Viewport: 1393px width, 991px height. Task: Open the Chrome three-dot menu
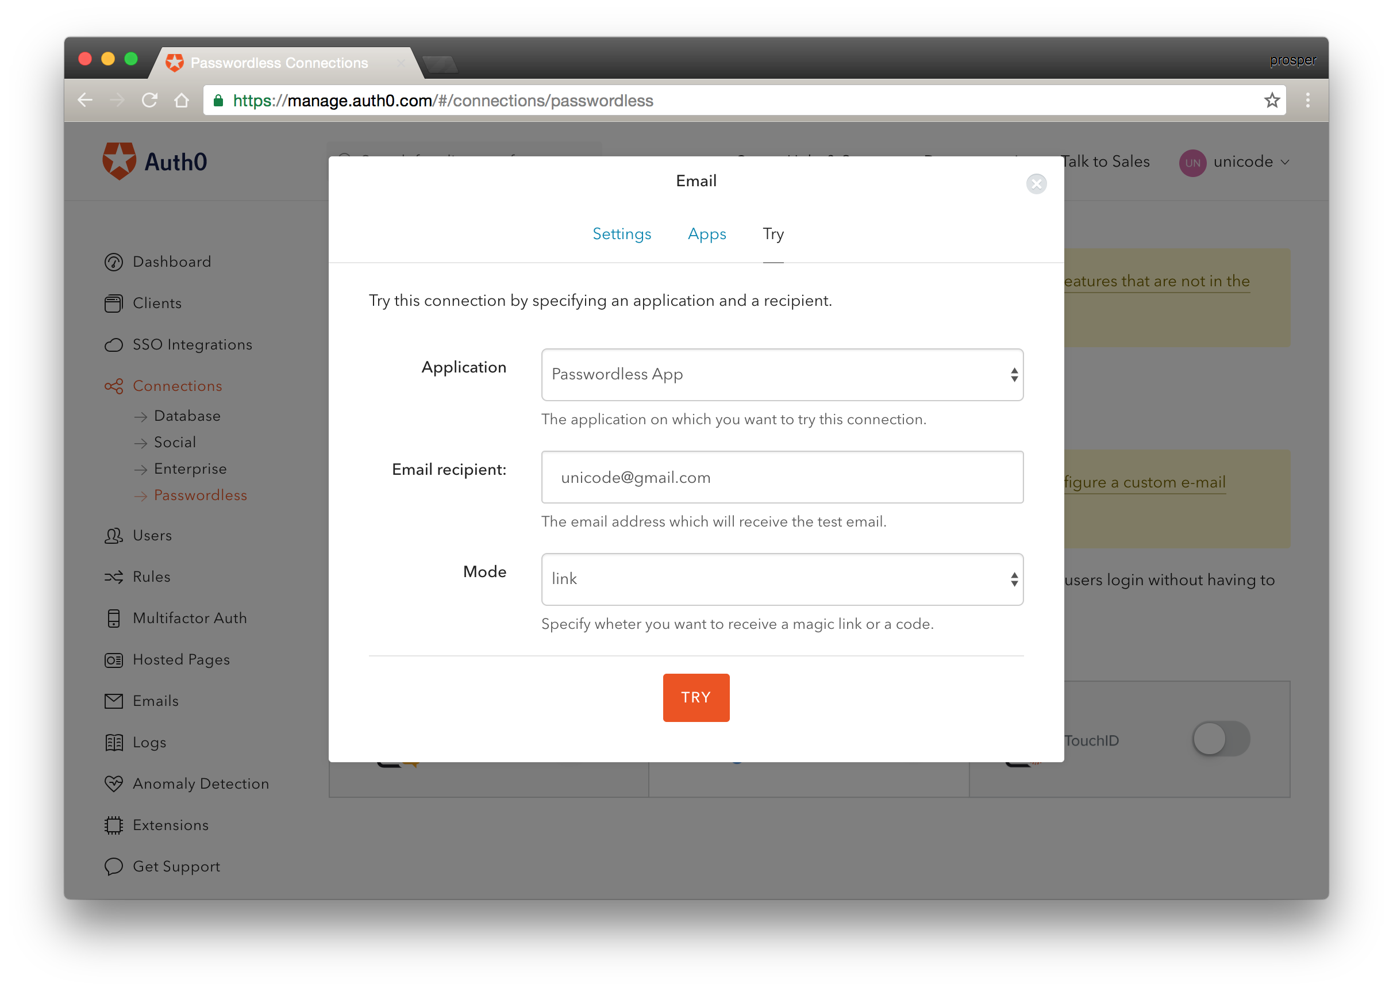pyautogui.click(x=1307, y=100)
